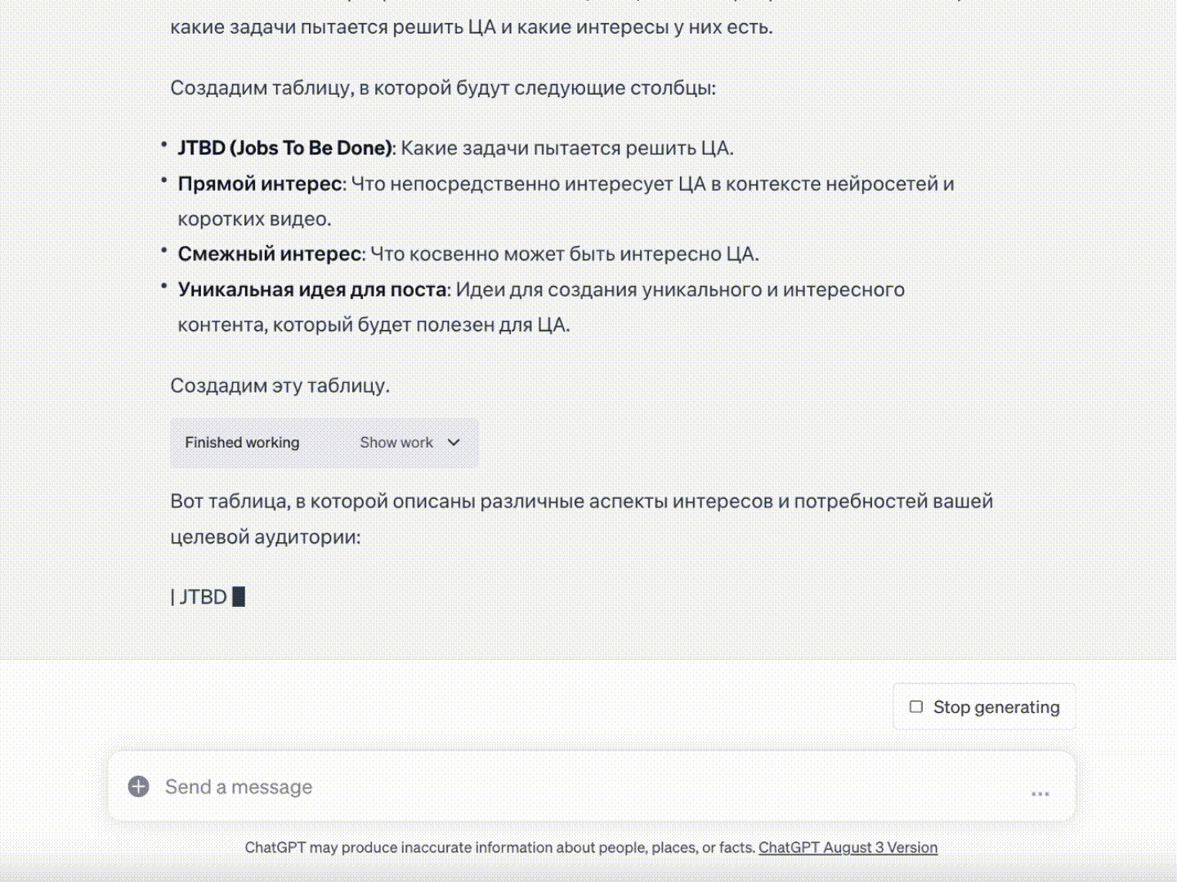This screenshot has width=1177, height=882.
Task: Click the bold JTBD (Jobs To Be Done) heading
Action: 285,148
